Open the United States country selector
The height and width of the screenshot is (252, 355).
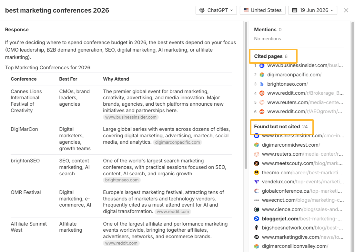tap(262, 10)
